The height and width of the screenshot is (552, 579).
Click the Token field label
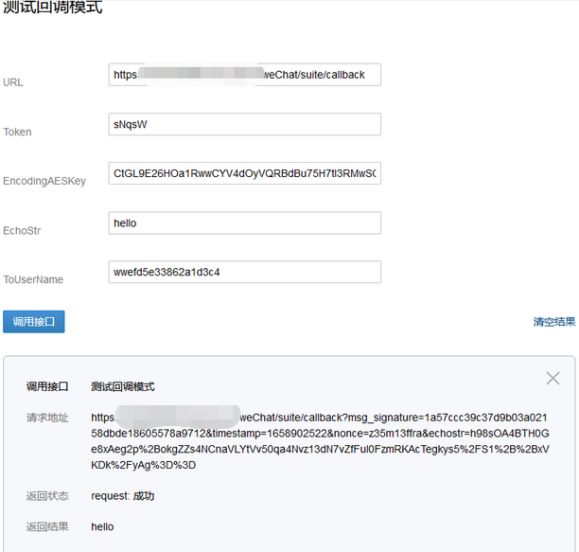[x=17, y=132]
